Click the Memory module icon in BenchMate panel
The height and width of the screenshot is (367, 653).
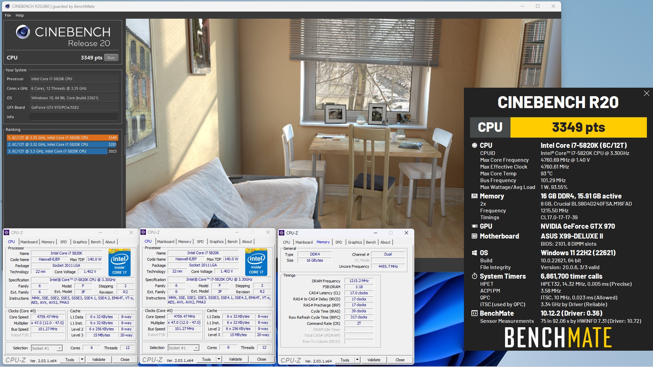474,196
